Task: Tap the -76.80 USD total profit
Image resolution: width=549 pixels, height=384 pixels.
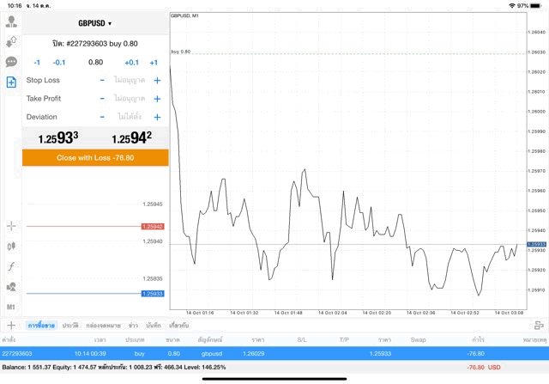Action: point(484,367)
